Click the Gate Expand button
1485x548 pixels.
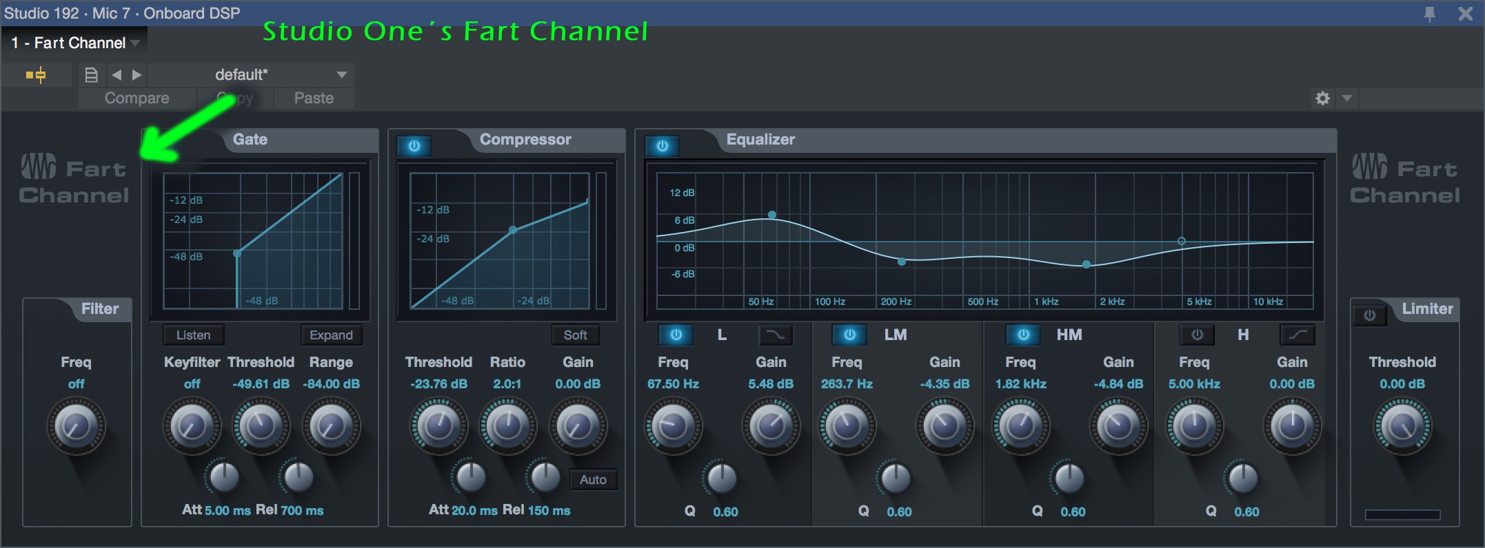pos(331,335)
